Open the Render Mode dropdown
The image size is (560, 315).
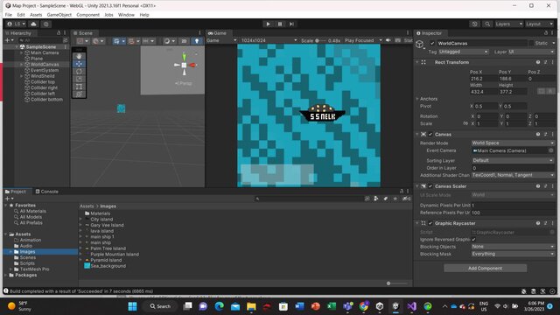[x=513, y=143]
